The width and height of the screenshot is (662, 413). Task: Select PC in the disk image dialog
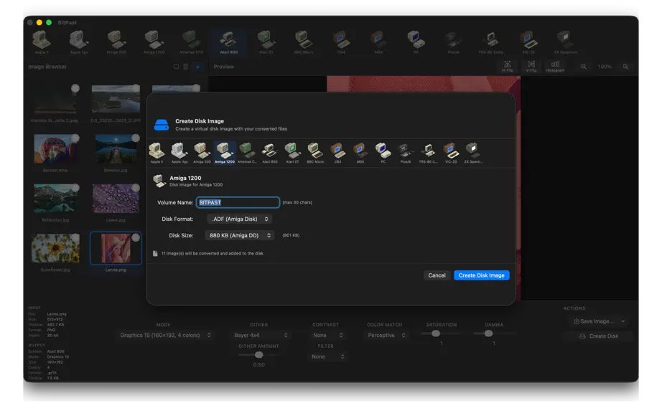coord(383,153)
